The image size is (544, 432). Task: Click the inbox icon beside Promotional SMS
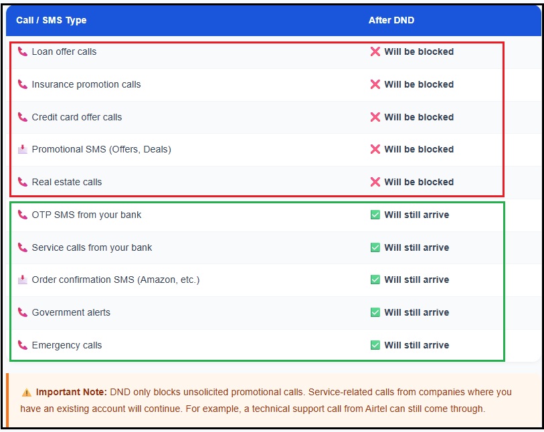click(x=23, y=149)
